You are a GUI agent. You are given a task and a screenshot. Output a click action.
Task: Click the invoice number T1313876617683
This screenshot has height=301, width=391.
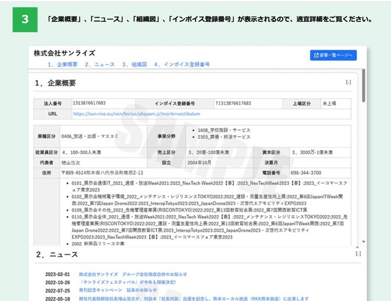coord(233,103)
